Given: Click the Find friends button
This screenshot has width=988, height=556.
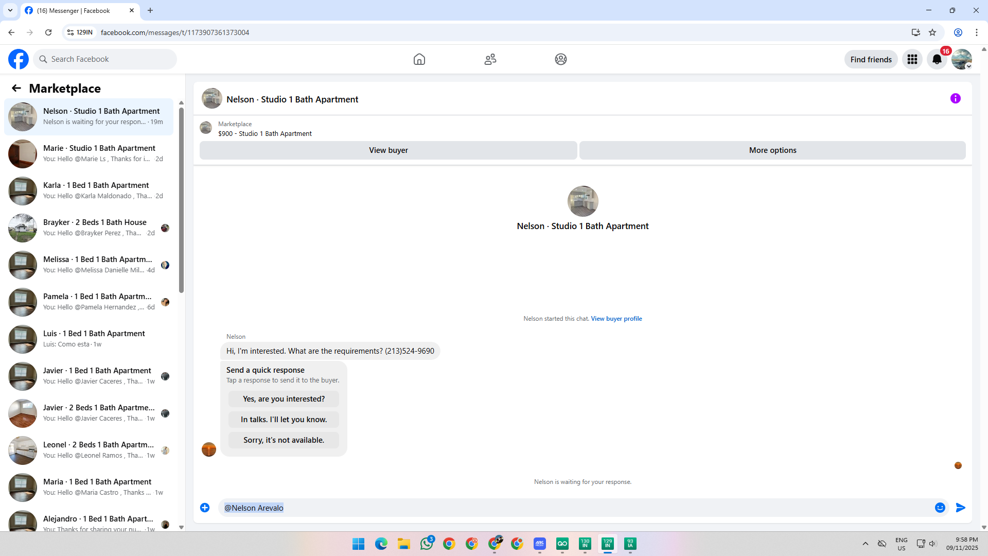Looking at the screenshot, I should [871, 59].
